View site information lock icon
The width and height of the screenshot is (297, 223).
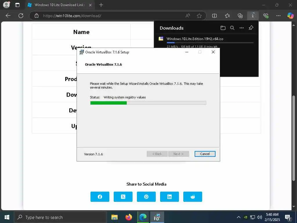click(37, 16)
